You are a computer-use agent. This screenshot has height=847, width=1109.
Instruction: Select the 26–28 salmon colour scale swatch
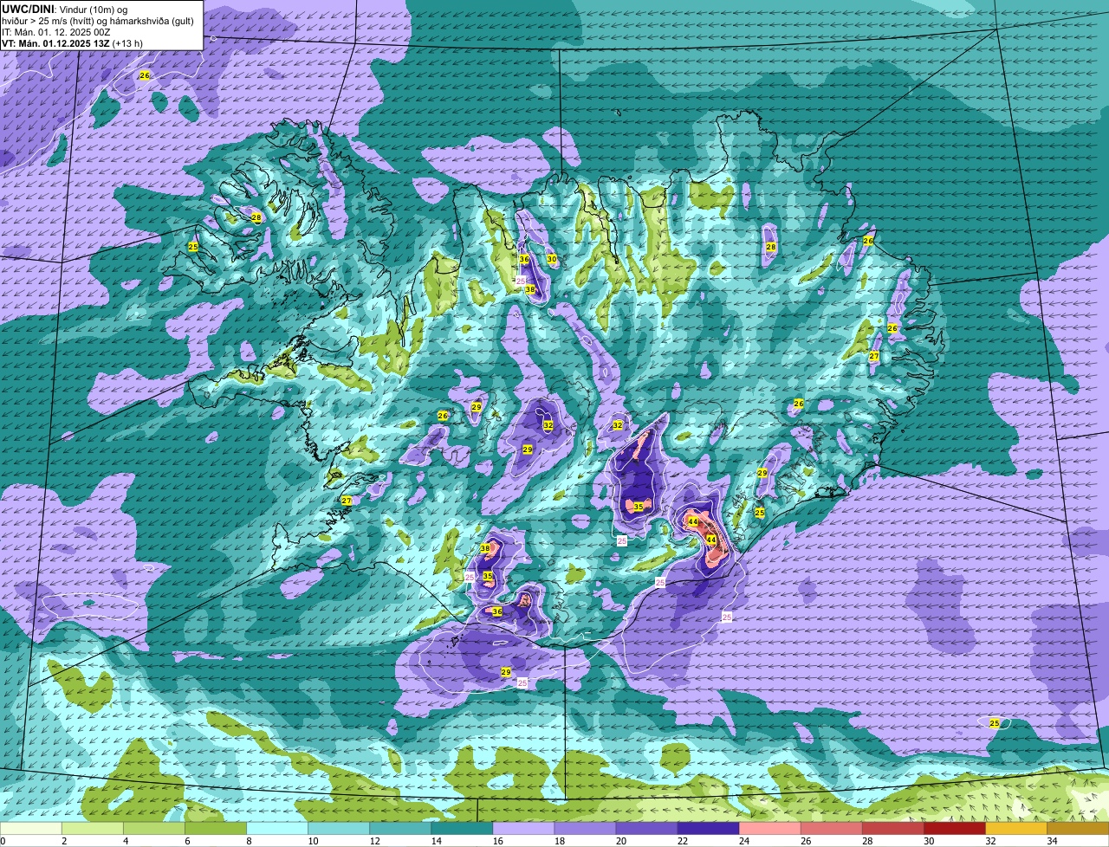click(x=831, y=828)
